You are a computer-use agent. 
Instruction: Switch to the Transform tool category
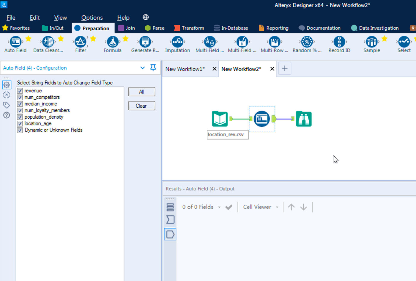pos(189,28)
